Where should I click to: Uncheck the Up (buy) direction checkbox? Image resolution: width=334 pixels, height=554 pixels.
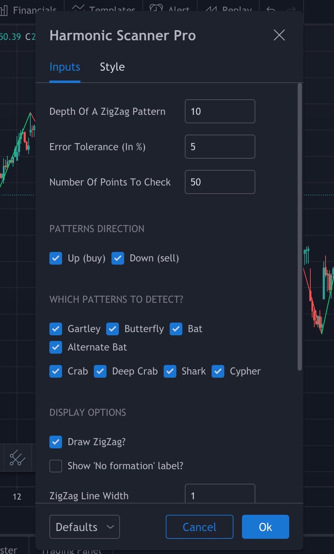point(56,258)
